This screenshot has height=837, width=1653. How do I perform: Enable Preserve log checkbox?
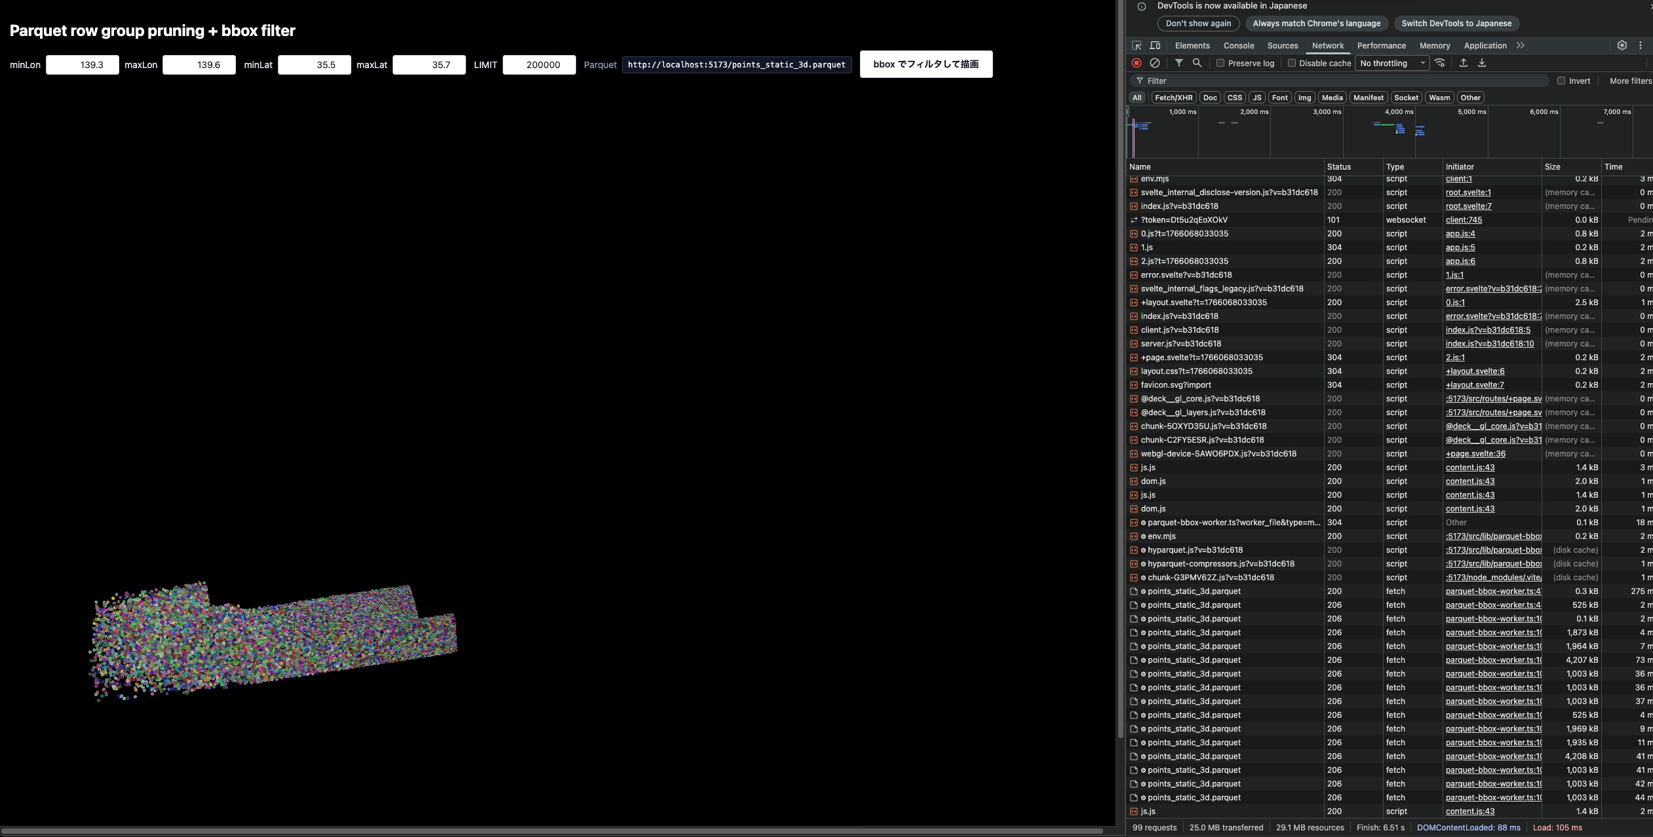click(1220, 64)
